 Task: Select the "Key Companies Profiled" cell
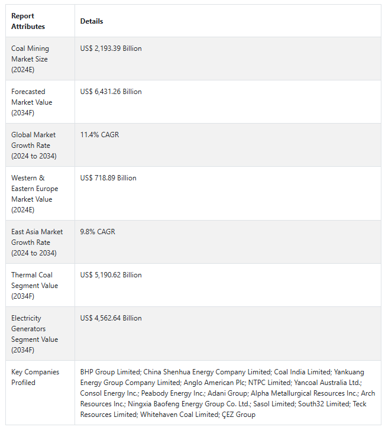tap(35, 377)
